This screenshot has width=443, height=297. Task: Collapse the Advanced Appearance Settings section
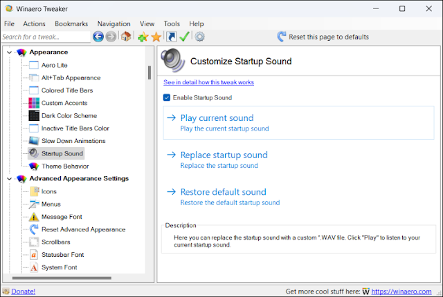pos(9,179)
